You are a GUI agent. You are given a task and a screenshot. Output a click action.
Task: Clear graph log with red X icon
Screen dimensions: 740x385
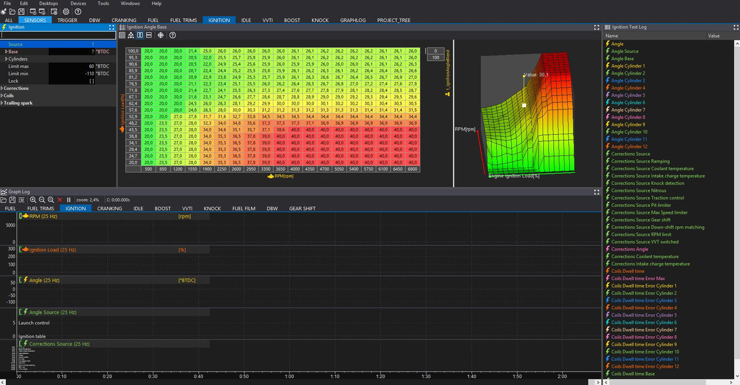[60, 200]
